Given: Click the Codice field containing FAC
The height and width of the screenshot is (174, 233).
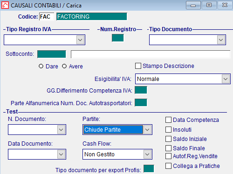Looking at the screenshot, I should pyautogui.click(x=47, y=17).
